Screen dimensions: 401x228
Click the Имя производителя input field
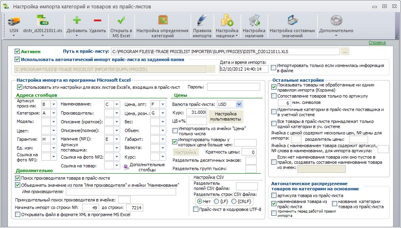(x=121, y=192)
